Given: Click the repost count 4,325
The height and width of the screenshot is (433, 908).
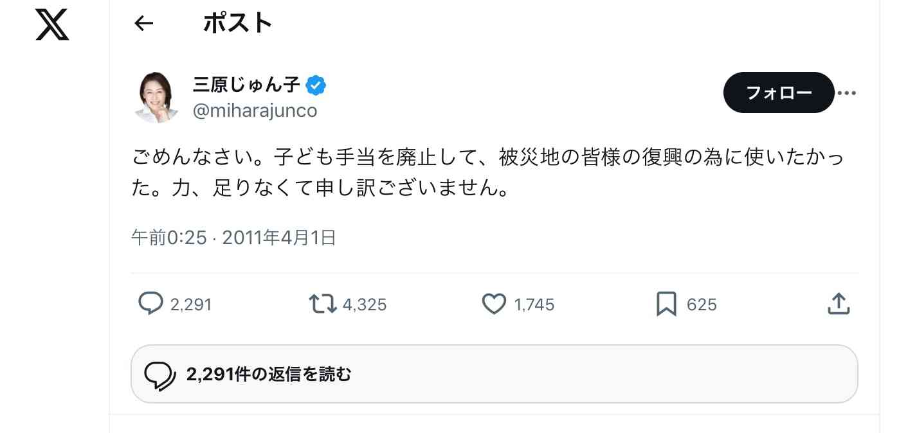Looking at the screenshot, I should 365,305.
